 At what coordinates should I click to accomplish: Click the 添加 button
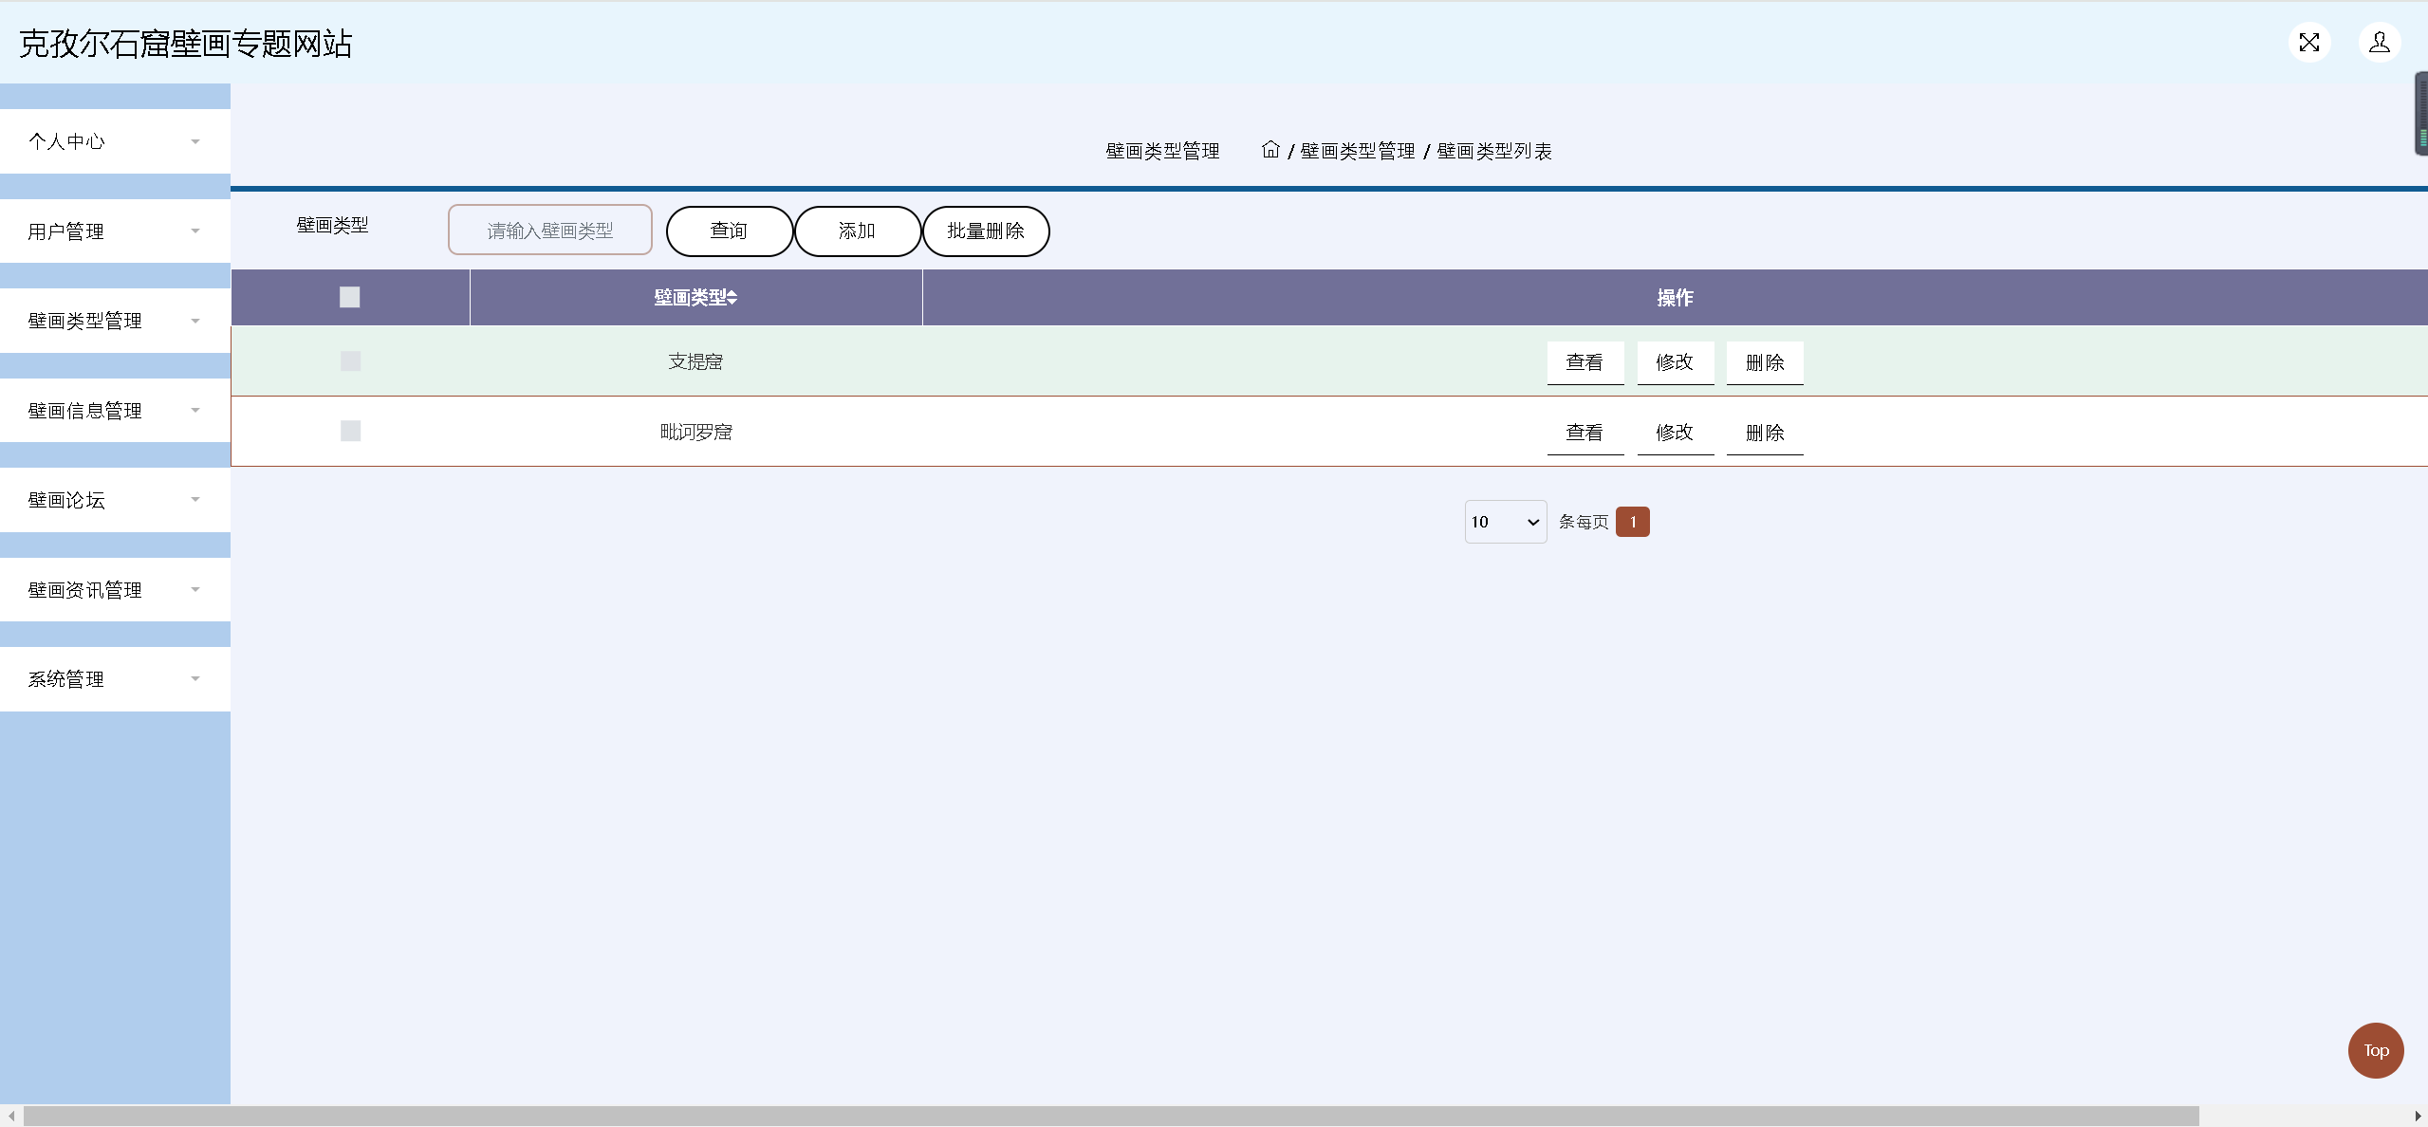click(857, 231)
